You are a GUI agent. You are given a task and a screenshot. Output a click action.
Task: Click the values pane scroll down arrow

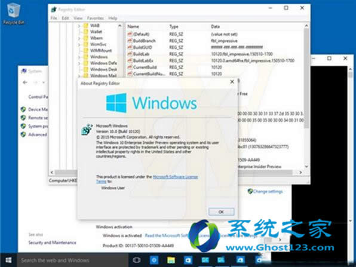[306, 167]
